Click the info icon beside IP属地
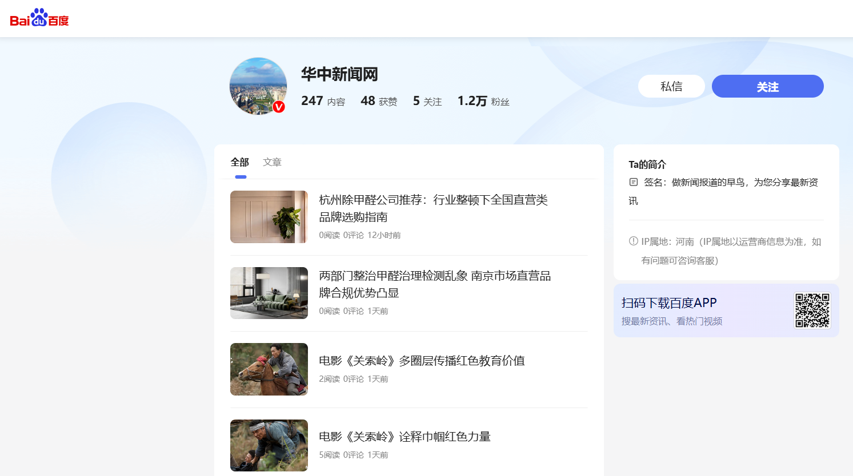 pos(633,241)
